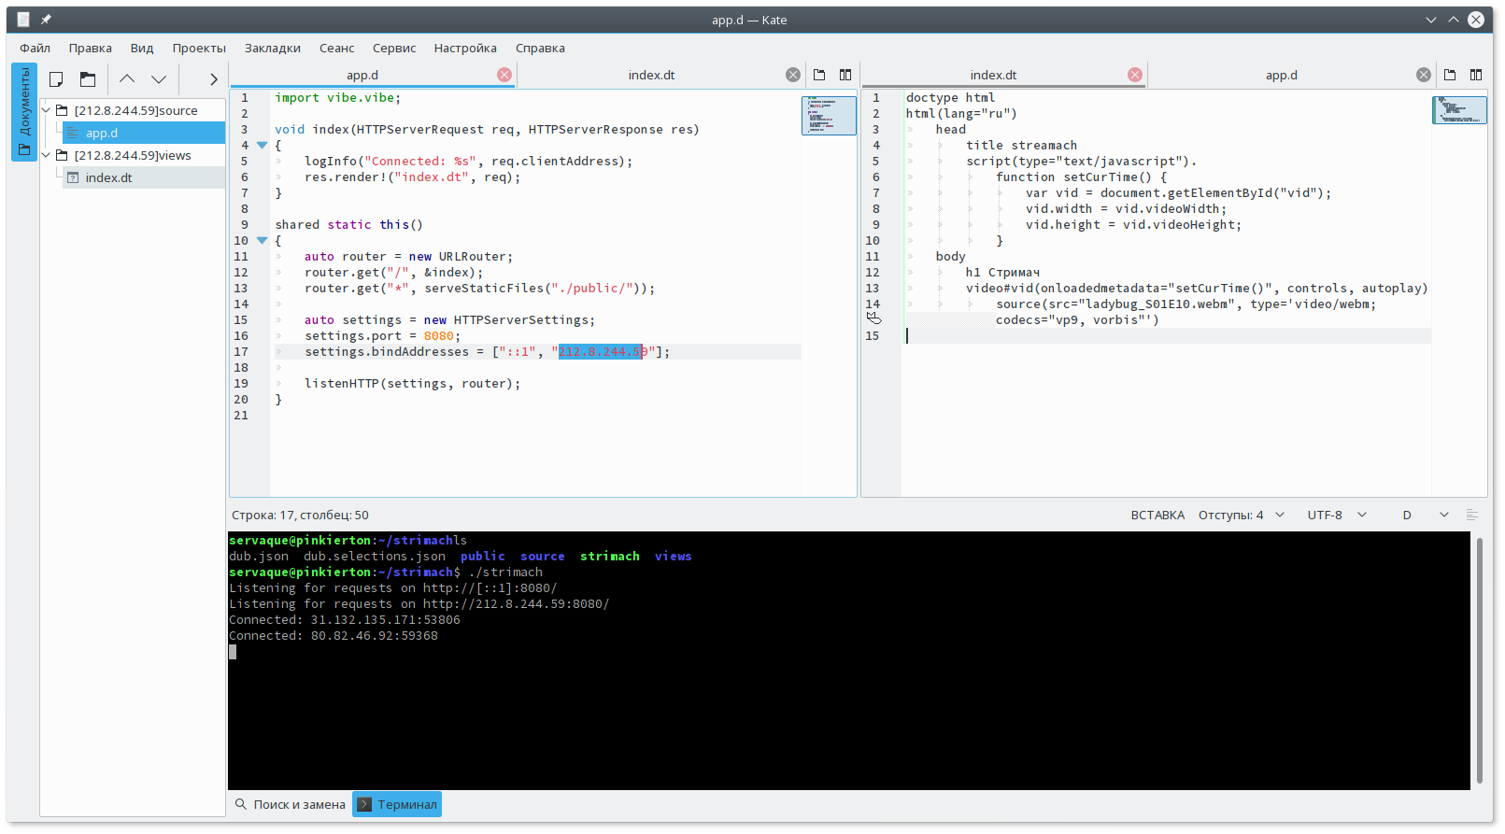The height and width of the screenshot is (834, 1505).
Task: Open the Правка menu
Action: (91, 48)
